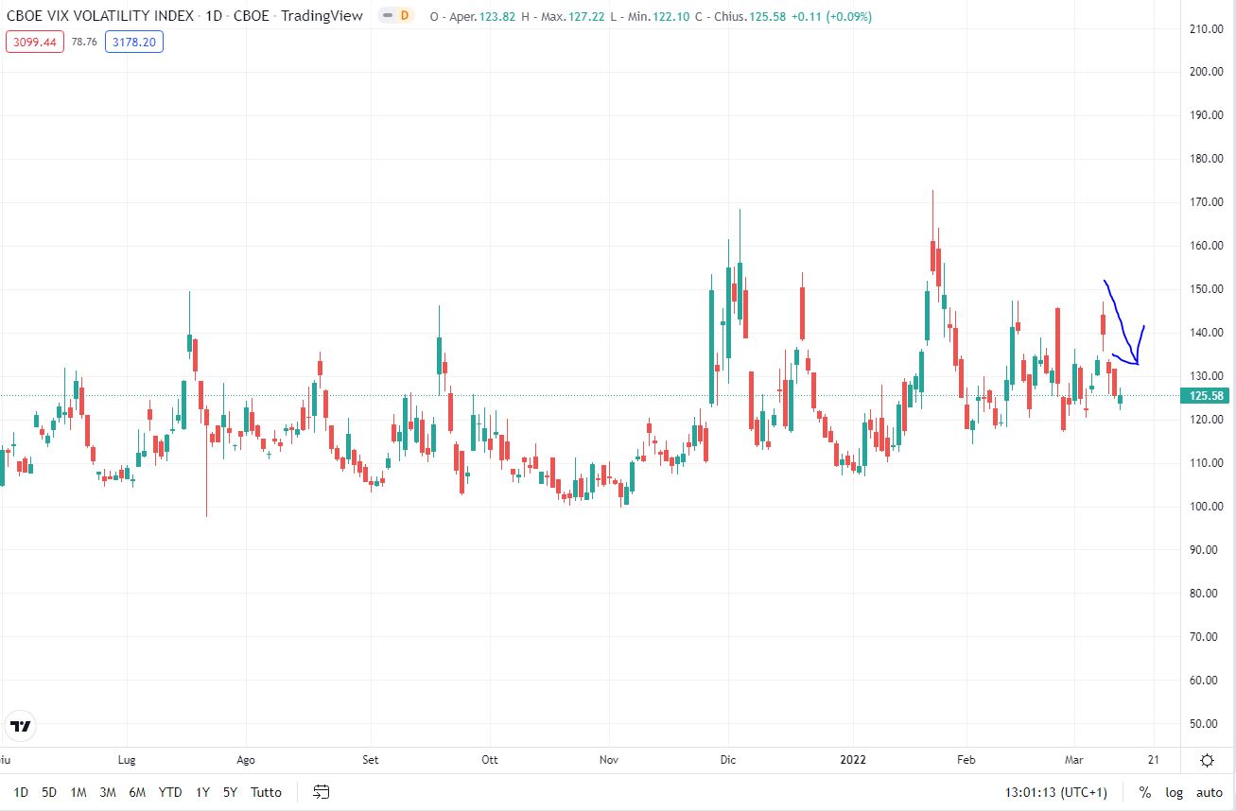Select the 3M date range
The width and height of the screenshot is (1236, 811).
(108, 792)
